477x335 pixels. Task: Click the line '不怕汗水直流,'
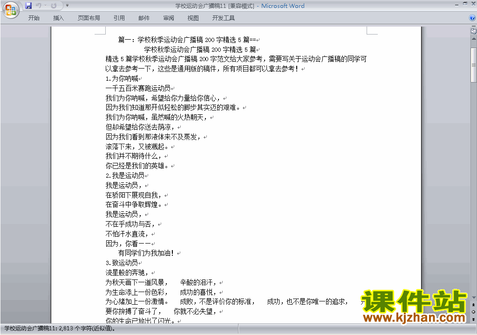coord(127,234)
